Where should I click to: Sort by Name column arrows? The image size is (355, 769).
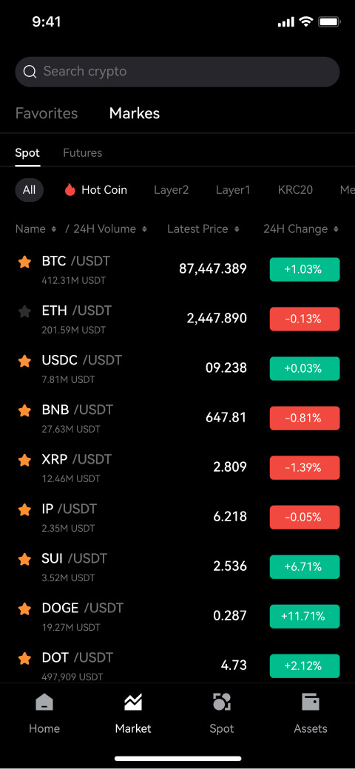53,229
